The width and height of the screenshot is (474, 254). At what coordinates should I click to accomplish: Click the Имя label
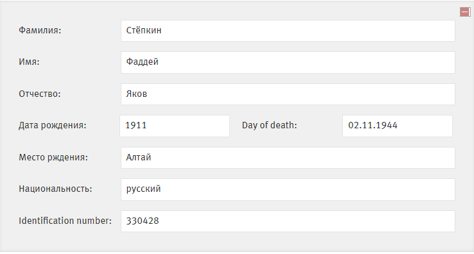[x=29, y=62]
